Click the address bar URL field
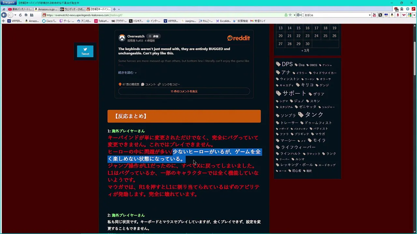This screenshot has width=417, height=234. 165,15
